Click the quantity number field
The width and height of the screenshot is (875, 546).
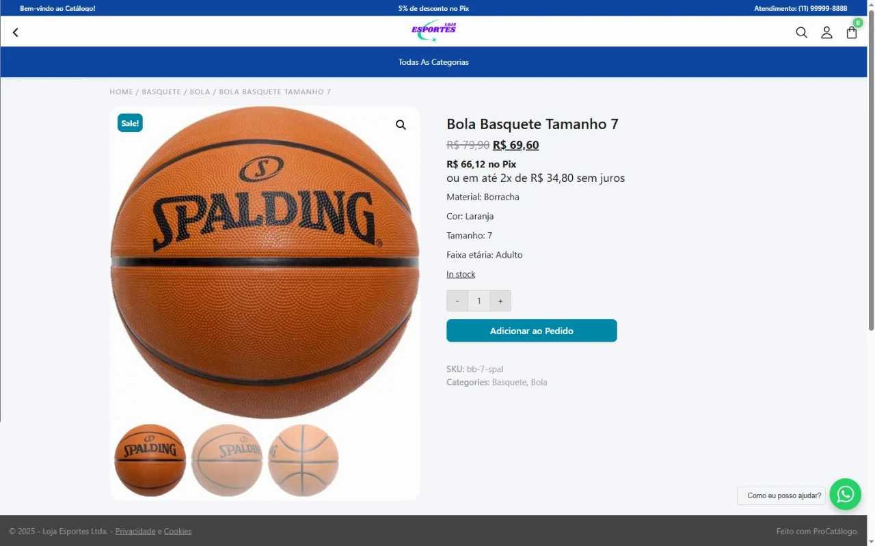tap(479, 301)
